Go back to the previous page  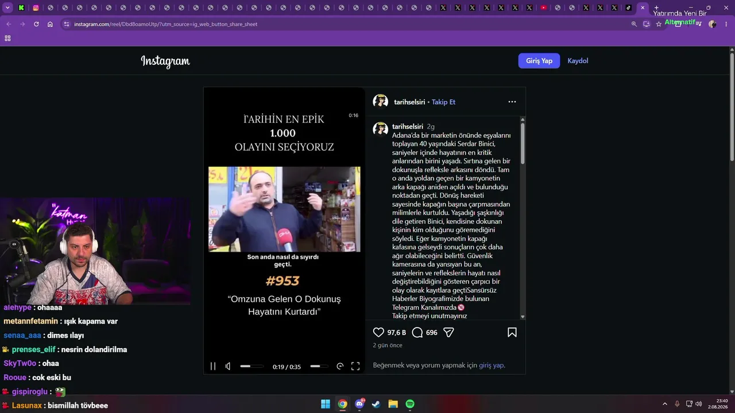pyautogui.click(x=9, y=24)
